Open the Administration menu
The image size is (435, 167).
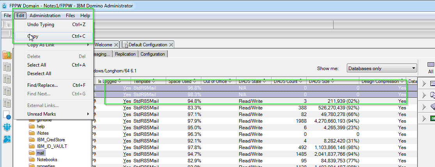point(45,16)
